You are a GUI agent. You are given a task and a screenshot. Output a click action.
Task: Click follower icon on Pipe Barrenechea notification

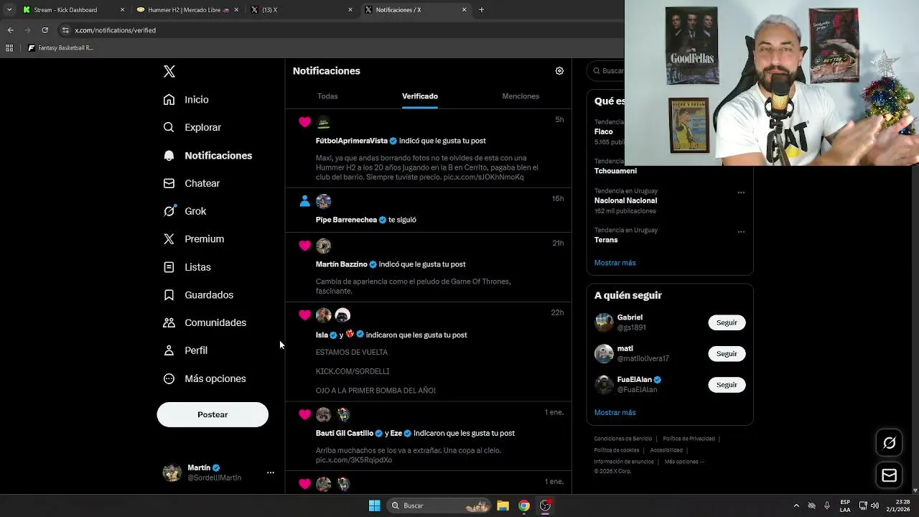(x=305, y=202)
